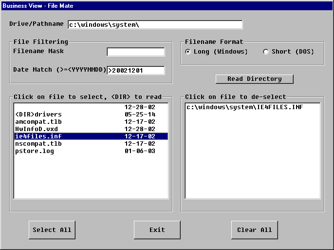
Task: Click the Select All button
Action: click(x=52, y=230)
